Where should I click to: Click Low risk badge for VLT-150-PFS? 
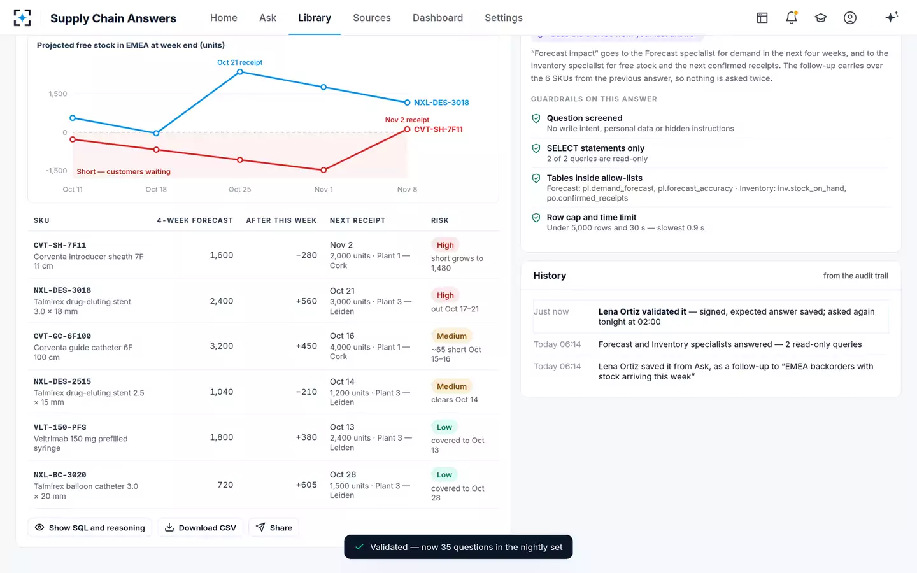click(444, 427)
